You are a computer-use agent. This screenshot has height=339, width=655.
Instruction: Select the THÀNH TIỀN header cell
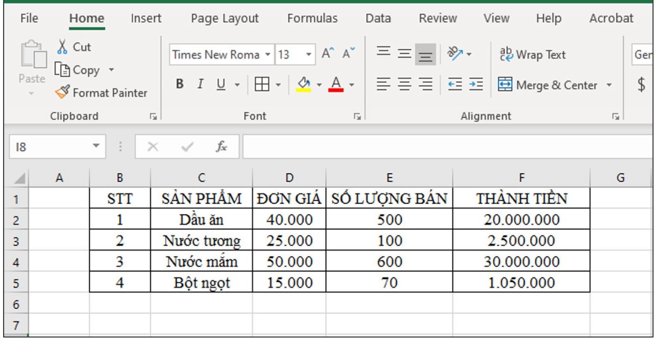521,199
